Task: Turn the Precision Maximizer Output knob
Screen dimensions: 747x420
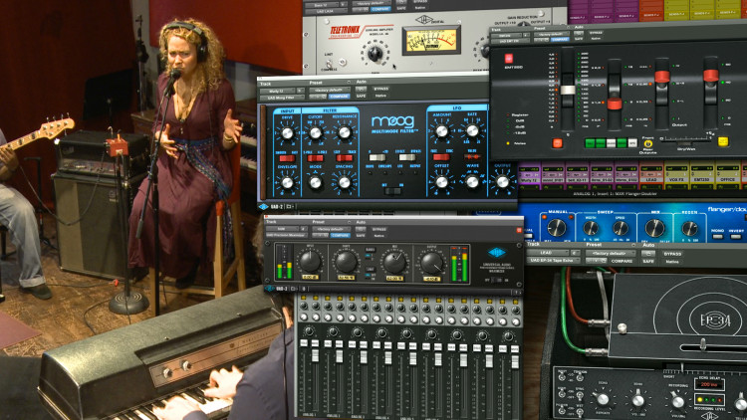Action: coord(431,263)
